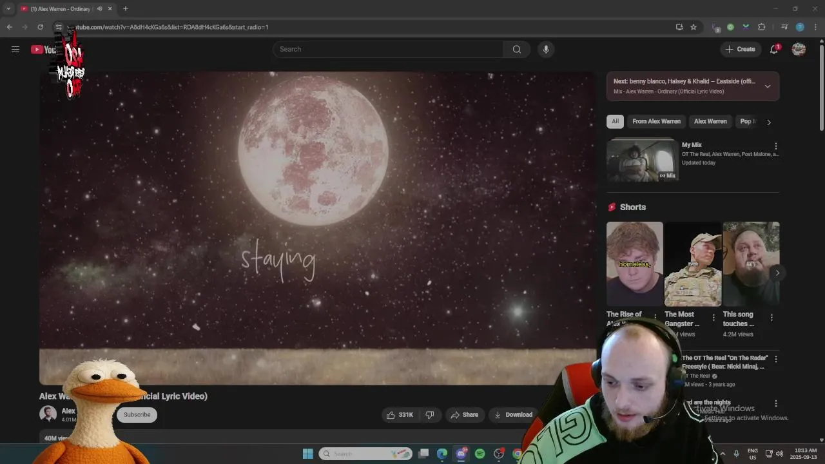Switch ENG US input language

pos(753,454)
